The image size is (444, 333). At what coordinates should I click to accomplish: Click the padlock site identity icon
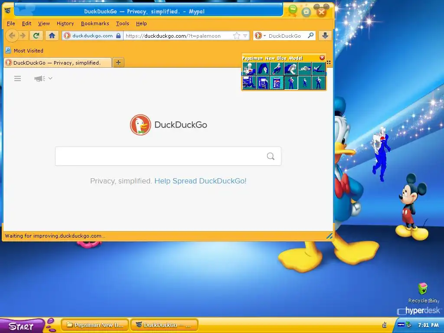click(x=118, y=36)
